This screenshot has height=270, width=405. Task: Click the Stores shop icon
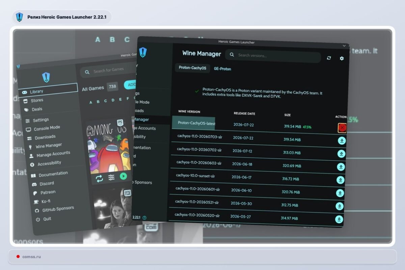(25, 101)
